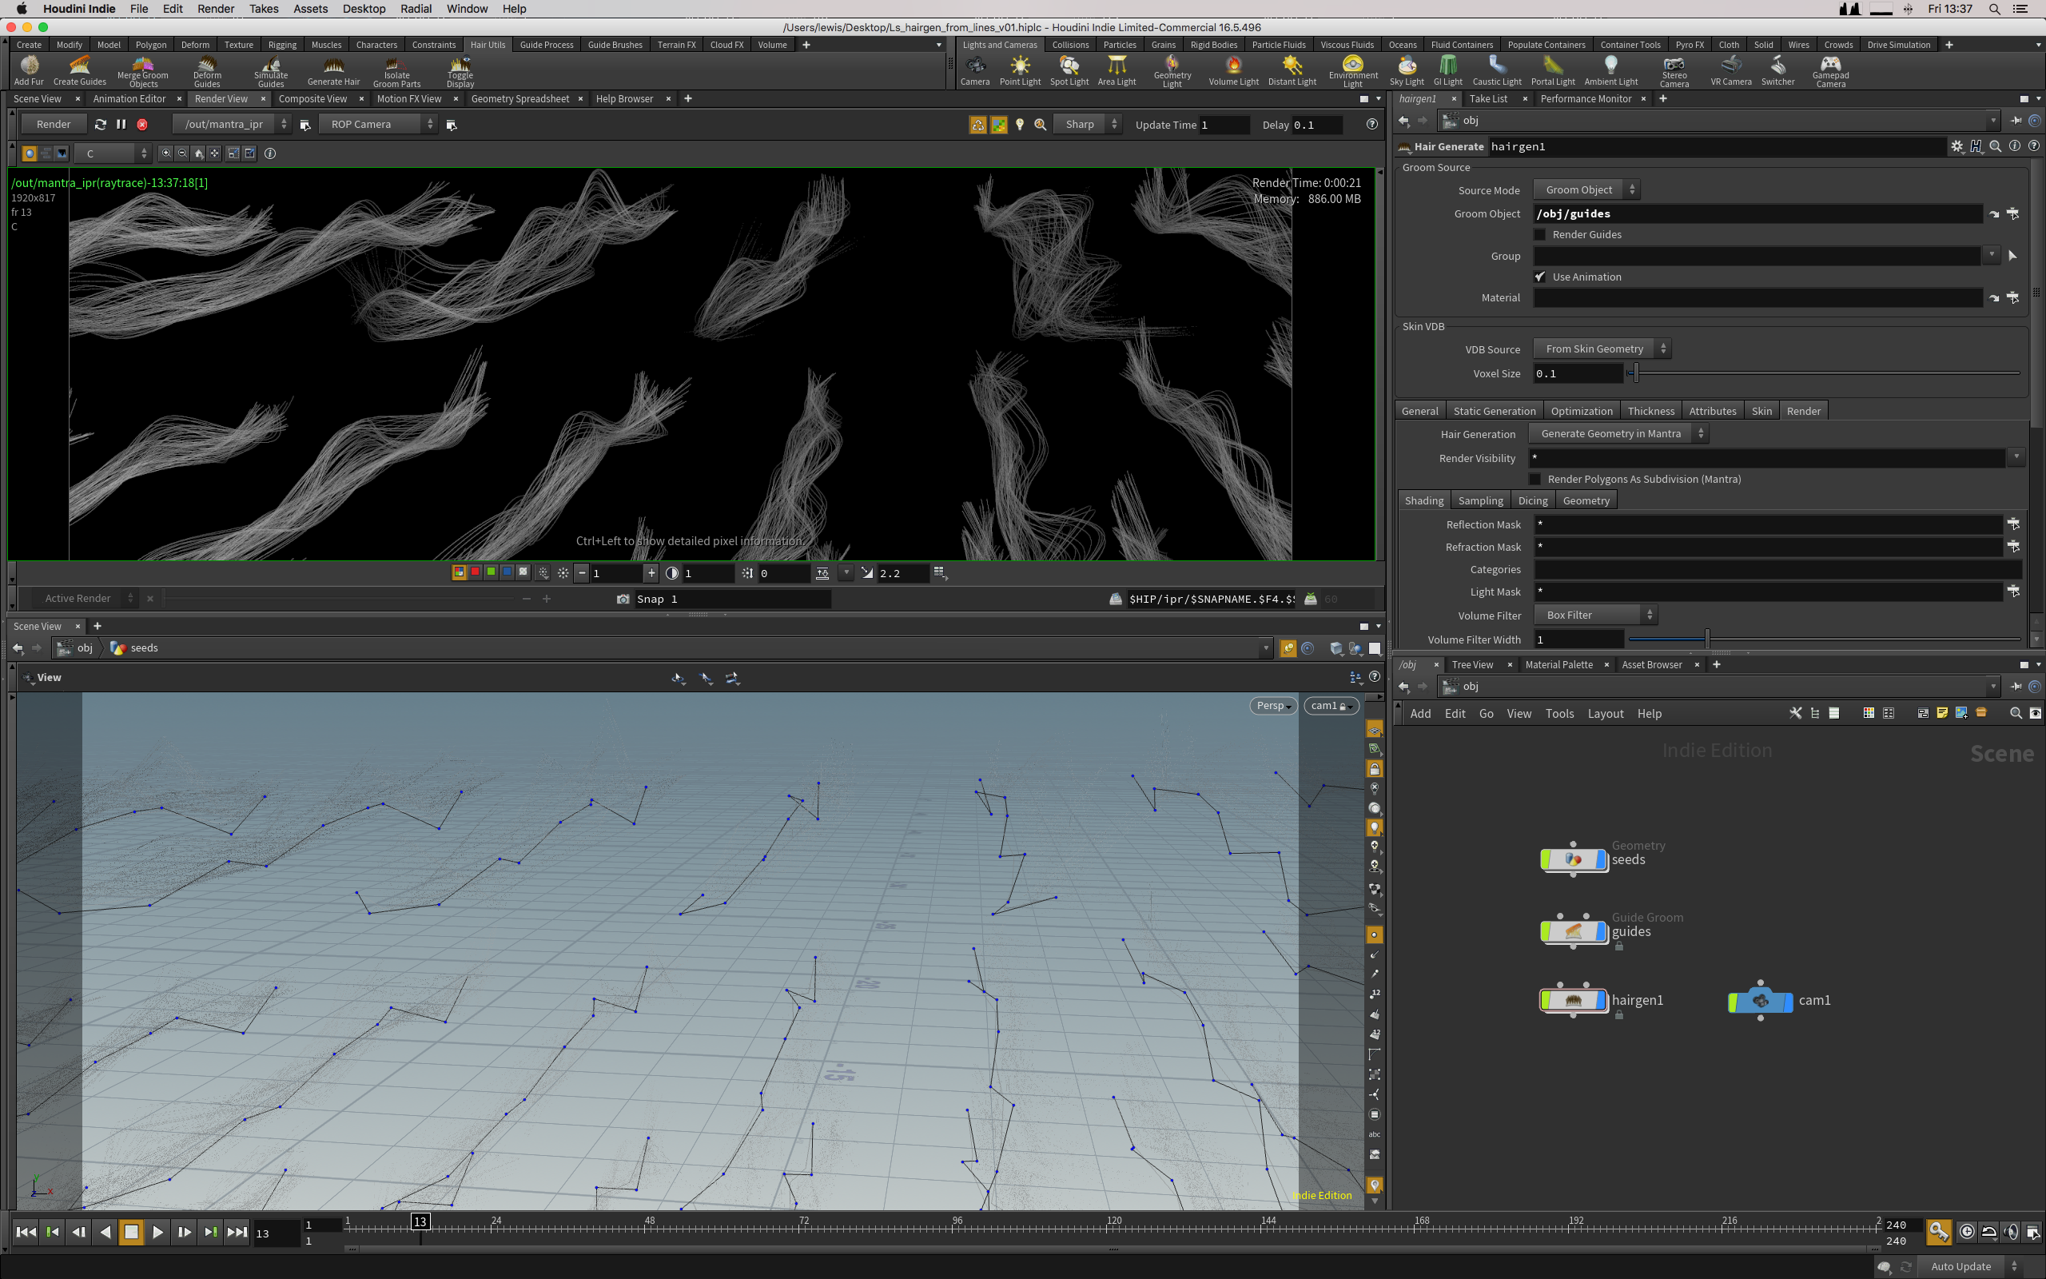Viewport: 2046px width, 1279px height.
Task: Open the VDB Source dropdown
Action: 1602,349
